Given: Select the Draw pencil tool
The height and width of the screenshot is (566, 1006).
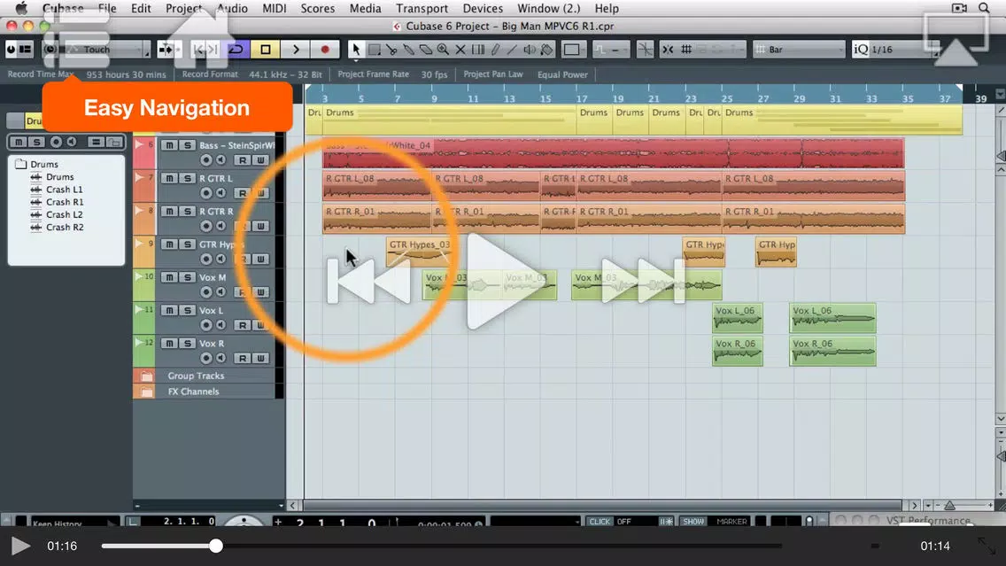Looking at the screenshot, I should coord(495,50).
